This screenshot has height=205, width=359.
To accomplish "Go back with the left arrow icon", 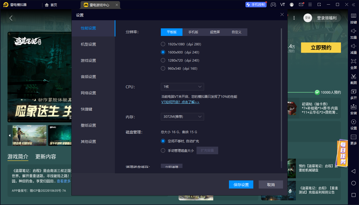I will (11, 18).
